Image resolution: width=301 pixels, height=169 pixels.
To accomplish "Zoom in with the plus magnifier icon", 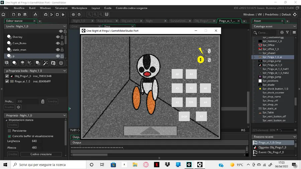I will [101, 15].
